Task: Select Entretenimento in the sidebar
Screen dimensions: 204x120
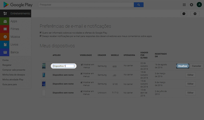Action: 16,14
